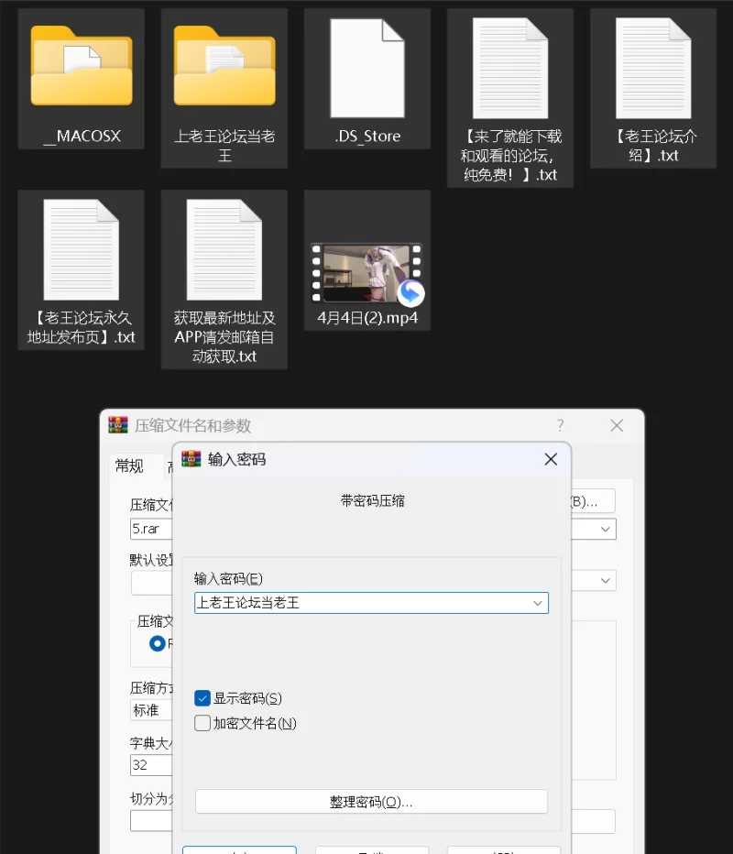Viewport: 733px width, 854px height.
Task: Select the 获取最新地址及APP text file
Action: point(224,250)
